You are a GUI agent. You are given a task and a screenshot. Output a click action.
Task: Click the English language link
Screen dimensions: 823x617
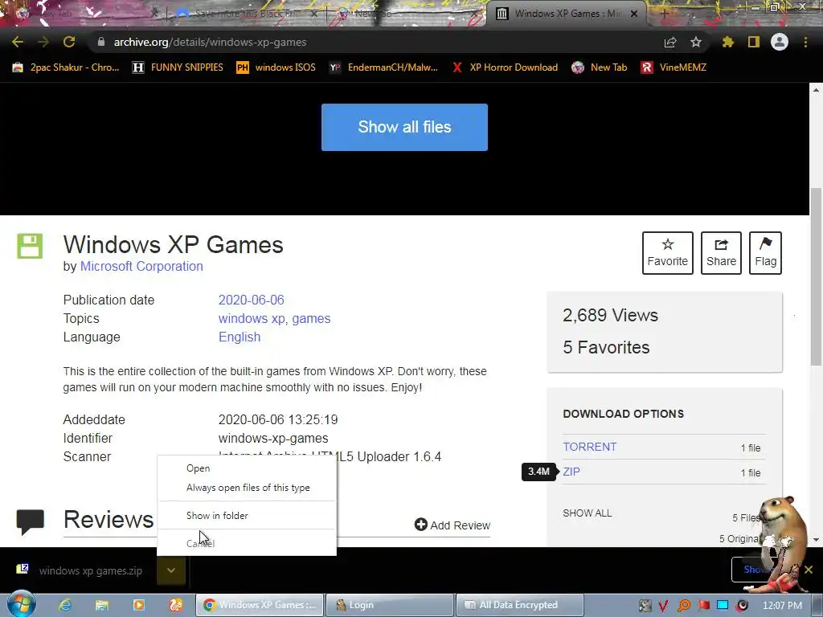tap(240, 337)
